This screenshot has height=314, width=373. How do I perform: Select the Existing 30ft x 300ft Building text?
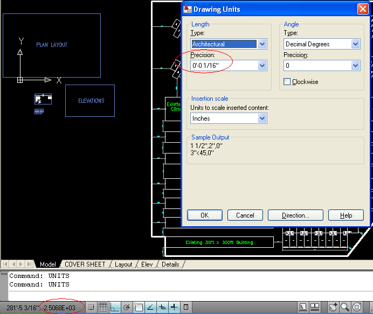tap(219, 242)
